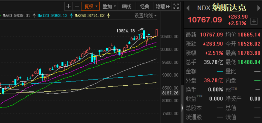The width and height of the screenshot is (262, 123).
Task: Add NDX to watchlist plus box
Action: 254,21
